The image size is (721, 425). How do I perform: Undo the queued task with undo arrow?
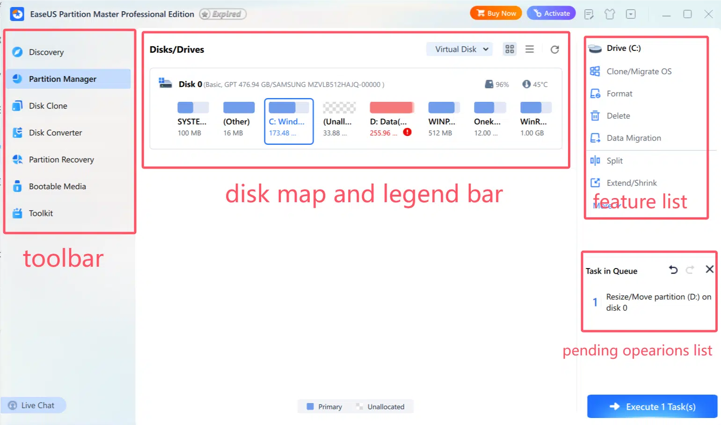point(673,269)
